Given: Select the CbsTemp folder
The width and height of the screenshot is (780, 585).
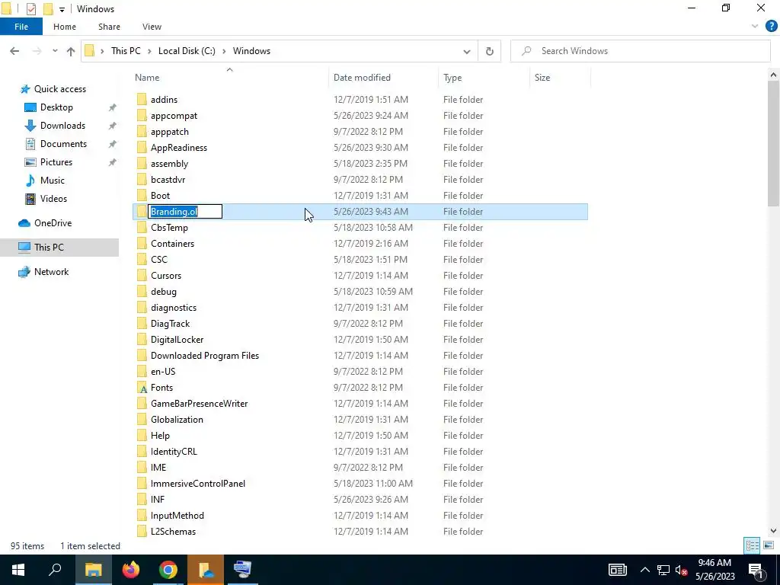Looking at the screenshot, I should (170, 227).
